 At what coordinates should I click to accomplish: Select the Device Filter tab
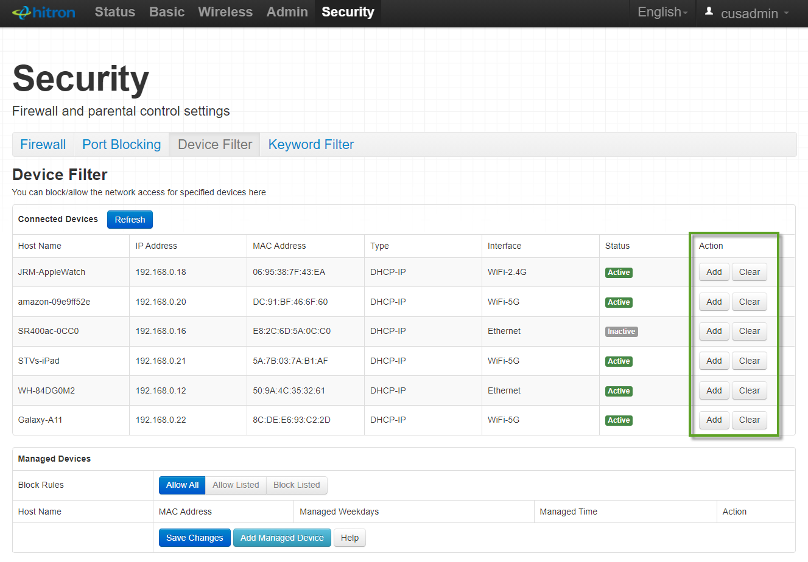click(x=215, y=145)
